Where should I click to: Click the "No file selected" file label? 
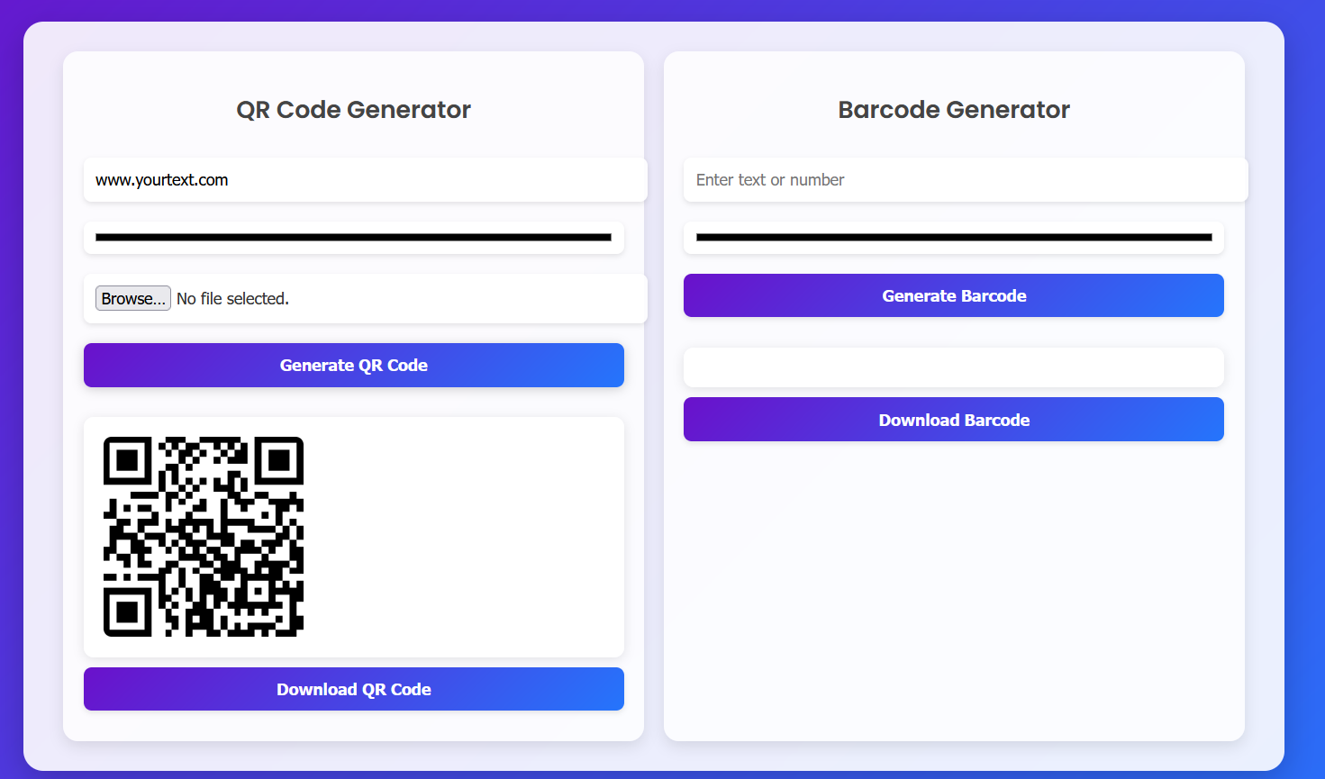232,298
